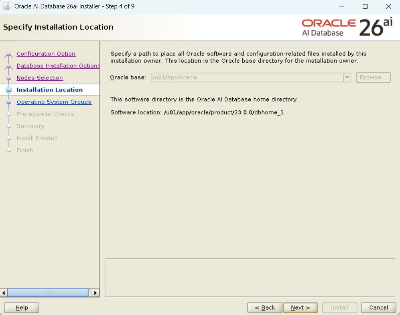This screenshot has width=400, height=315.
Task: Open the Nodes Selection step
Action: pyautogui.click(x=40, y=78)
